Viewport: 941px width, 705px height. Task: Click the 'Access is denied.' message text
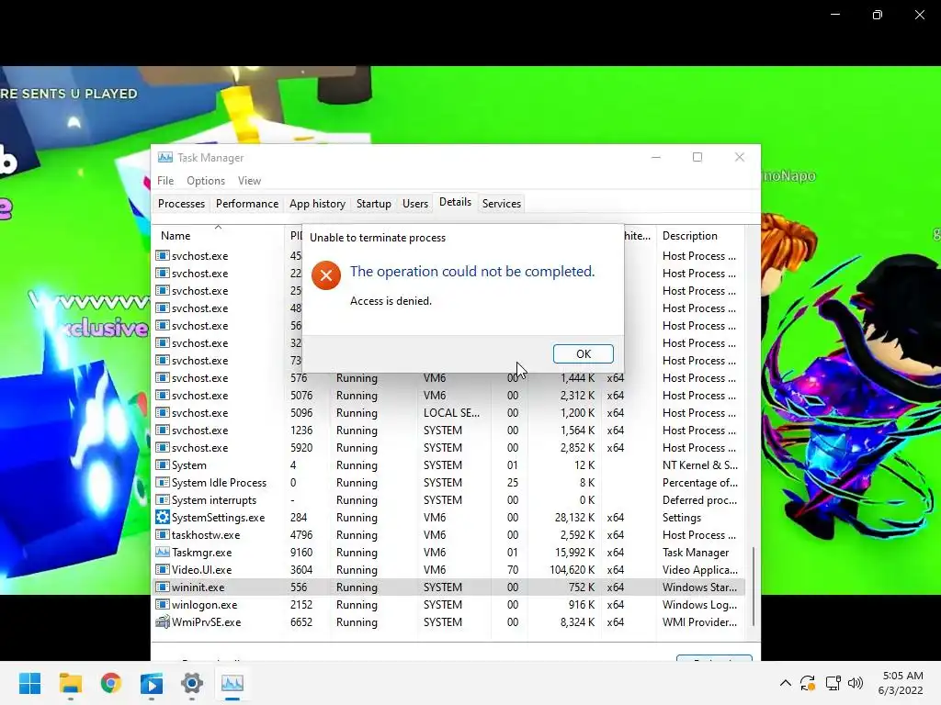point(391,301)
